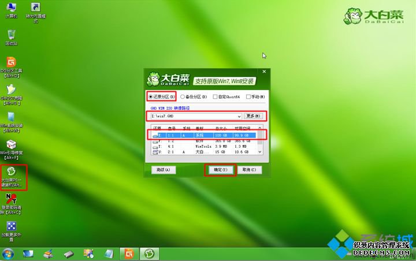The image size is (416, 261).
Task: Open Win系统安装 desktop icon
Action: point(11,122)
